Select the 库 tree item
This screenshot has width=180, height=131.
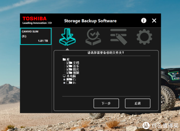pyautogui.click(x=68, y=59)
